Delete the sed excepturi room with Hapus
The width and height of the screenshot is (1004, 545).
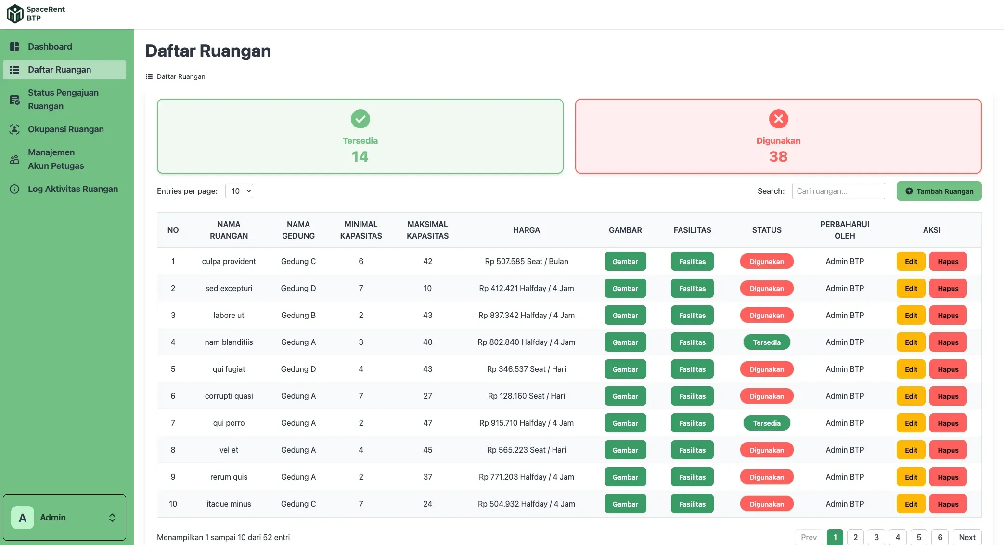point(948,289)
